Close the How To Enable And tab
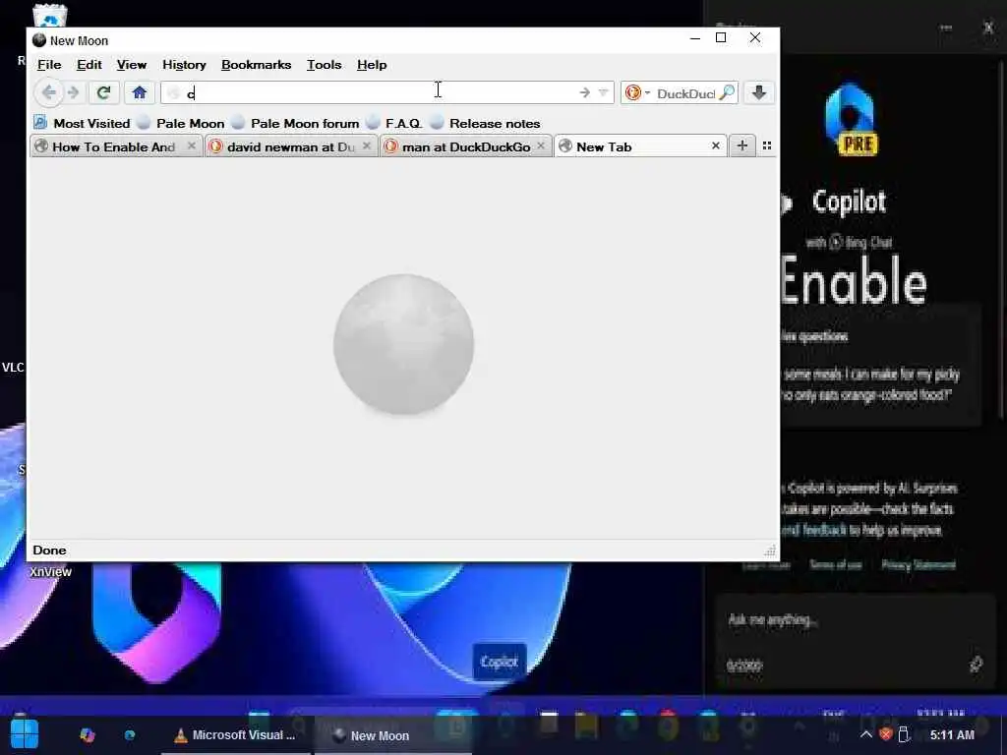1007x755 pixels. [192, 146]
